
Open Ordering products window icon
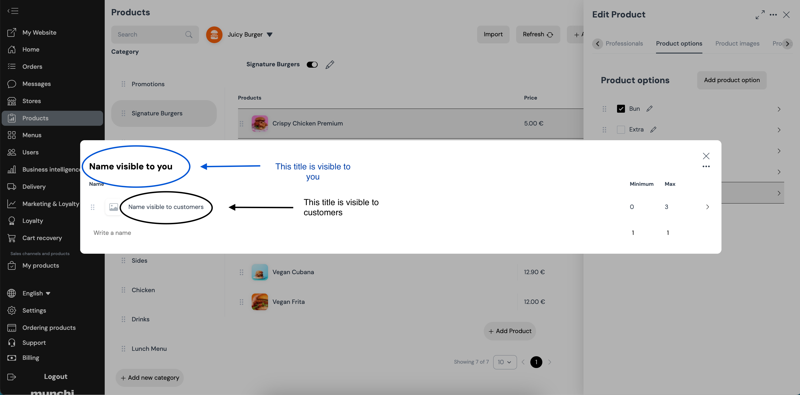pos(12,328)
